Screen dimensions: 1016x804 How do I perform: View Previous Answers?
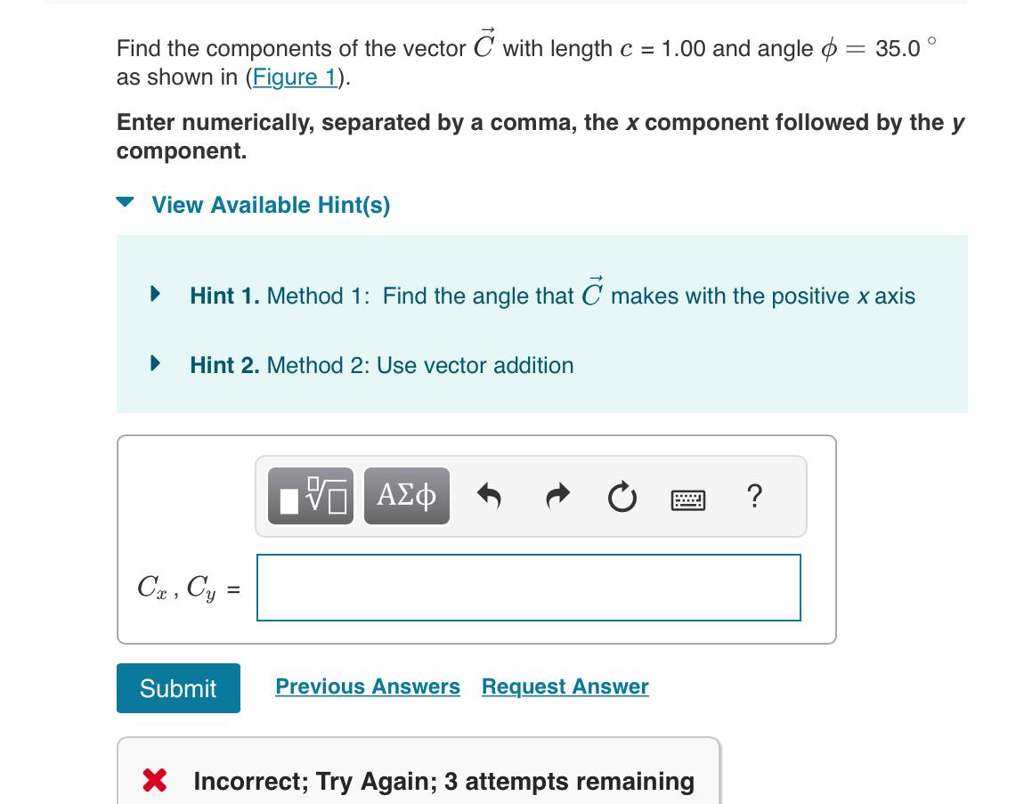click(367, 686)
